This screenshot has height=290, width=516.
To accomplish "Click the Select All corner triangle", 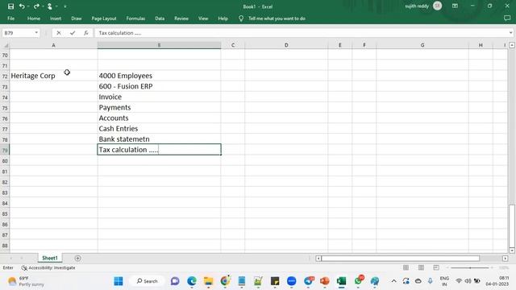I will 5,45.
